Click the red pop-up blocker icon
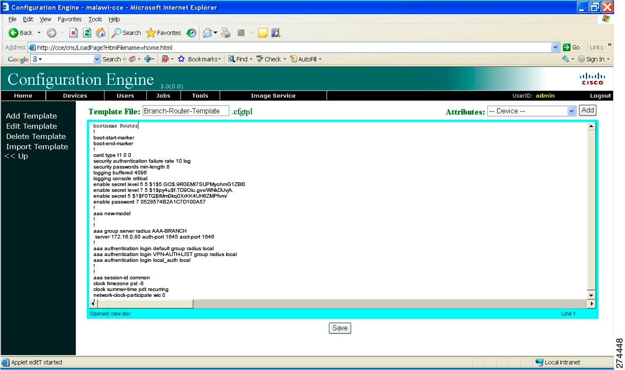Viewport: 625px width, 370px height. 165,59
